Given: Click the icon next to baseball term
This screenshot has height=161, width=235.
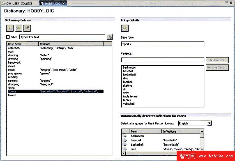Looking at the screenshot, I should pos(125,140).
